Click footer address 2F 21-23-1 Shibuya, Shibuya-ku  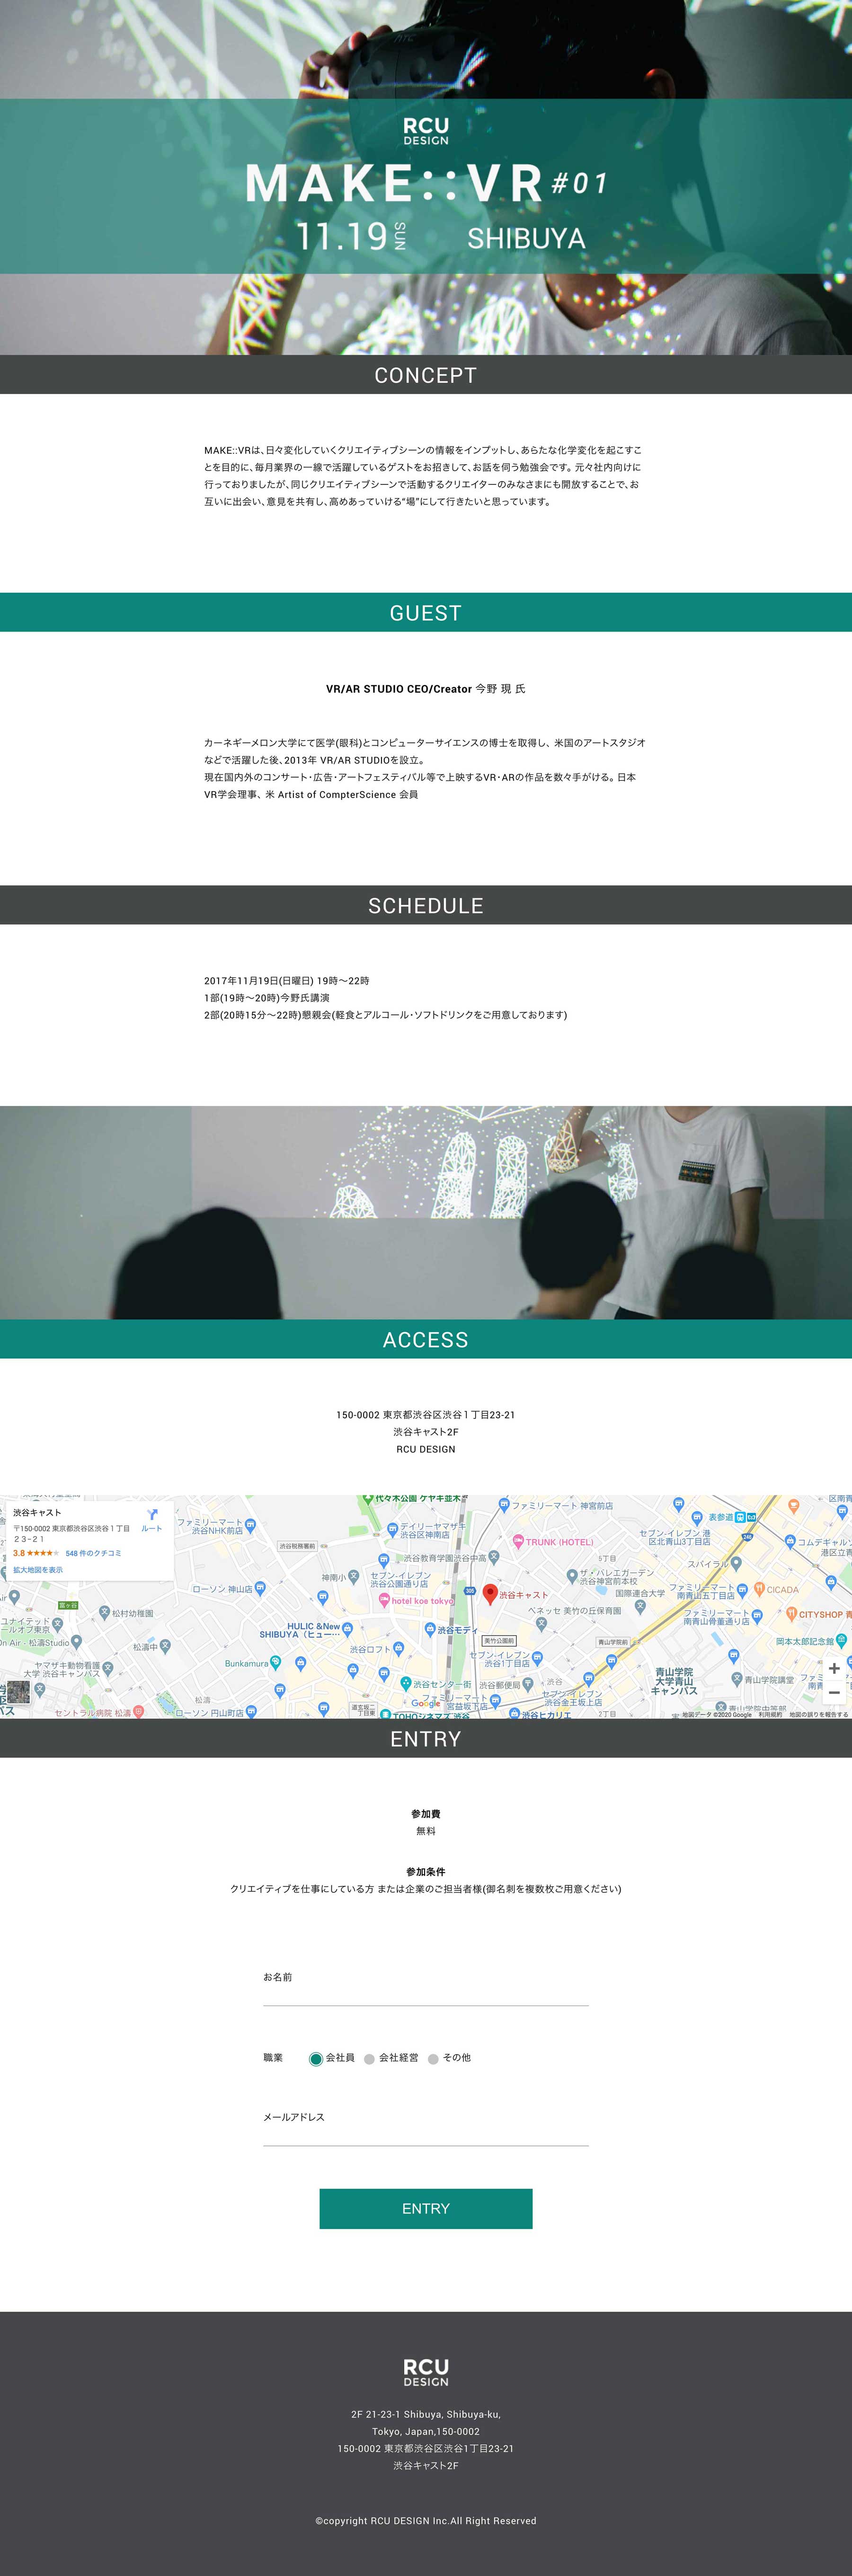pos(426,2414)
